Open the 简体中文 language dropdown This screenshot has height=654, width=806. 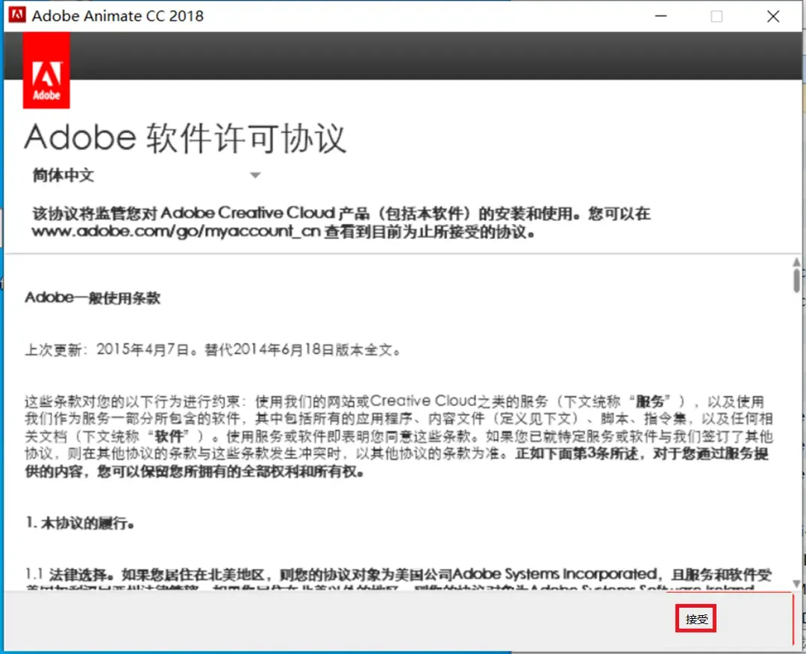[x=146, y=175]
